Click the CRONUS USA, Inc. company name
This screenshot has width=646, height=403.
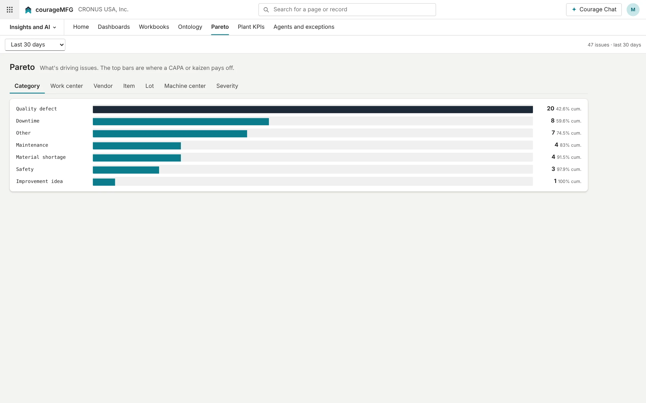pyautogui.click(x=103, y=9)
